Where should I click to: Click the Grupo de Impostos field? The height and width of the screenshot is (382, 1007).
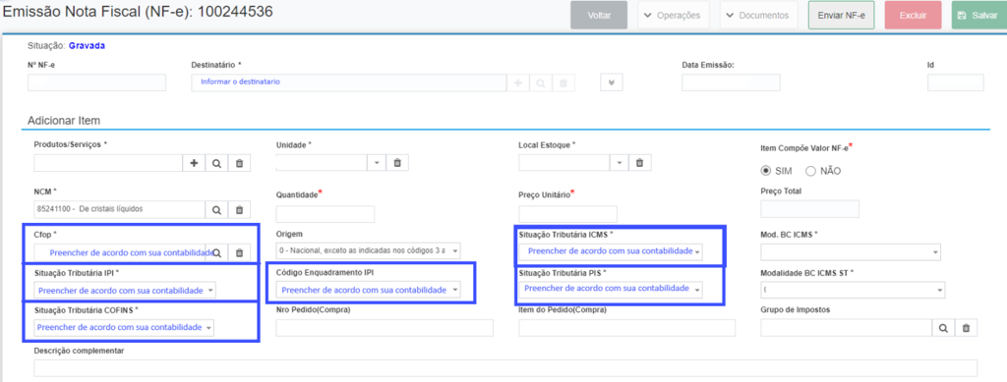pyautogui.click(x=846, y=328)
